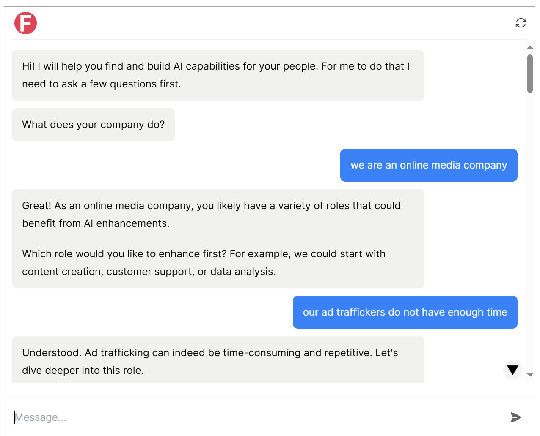Select the "our ad traffickers" user message bubble
This screenshot has width=540, height=436.
tap(405, 312)
